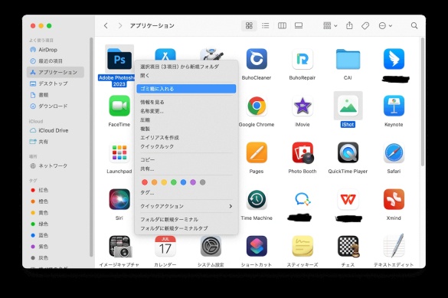The width and height of the screenshot is (448, 298).
Task: Choose 圧縮 in the context menu
Action: (186, 120)
